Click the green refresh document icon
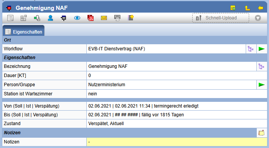The image size is (269, 148). [37, 18]
